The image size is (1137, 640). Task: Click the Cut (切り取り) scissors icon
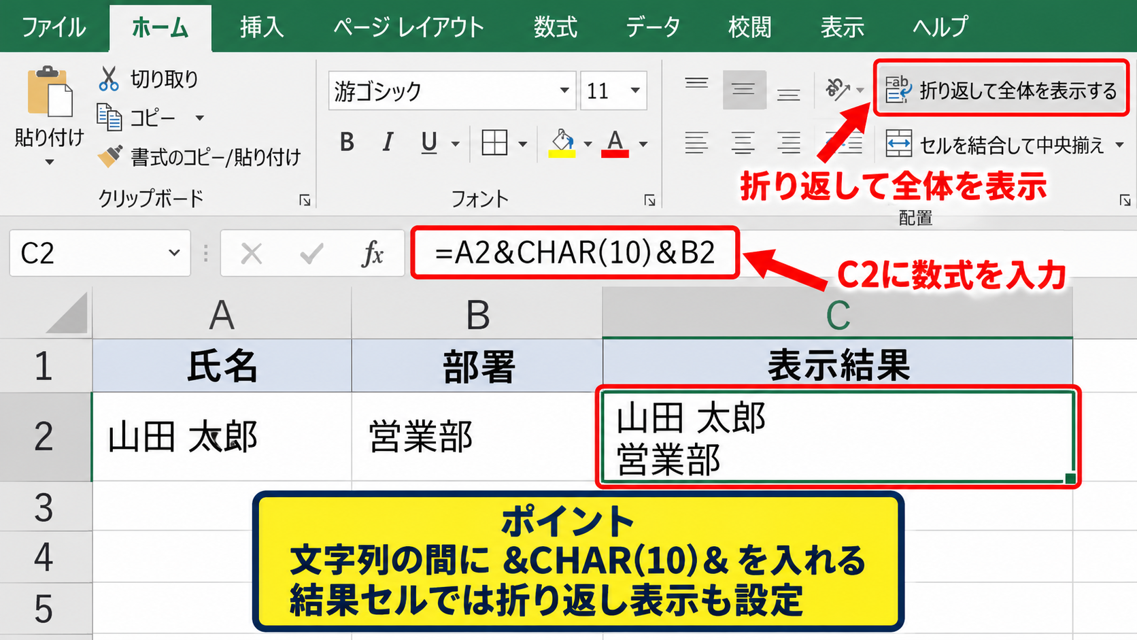109,79
